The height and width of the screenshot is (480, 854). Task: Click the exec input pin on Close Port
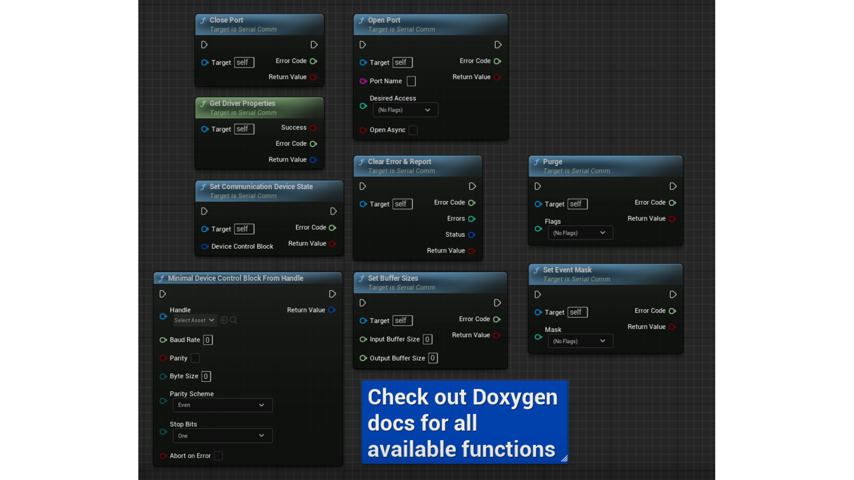[204, 44]
